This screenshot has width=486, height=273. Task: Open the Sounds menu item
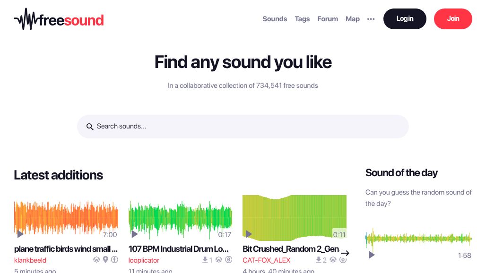(275, 19)
